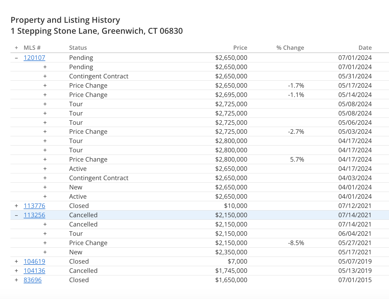
Task: Click the Property and Listing History title
Action: [65, 20]
